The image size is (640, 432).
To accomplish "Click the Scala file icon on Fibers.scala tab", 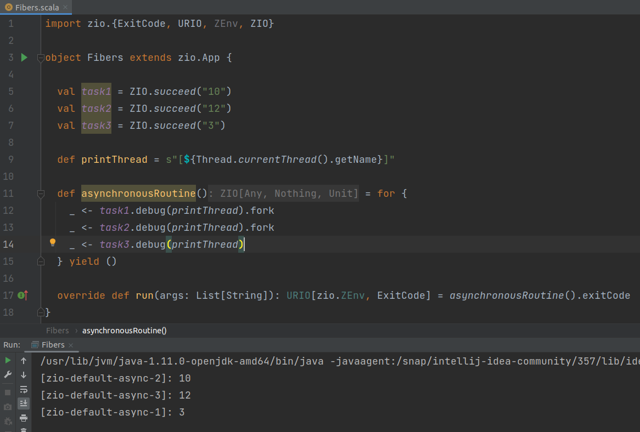I will [x=8, y=7].
